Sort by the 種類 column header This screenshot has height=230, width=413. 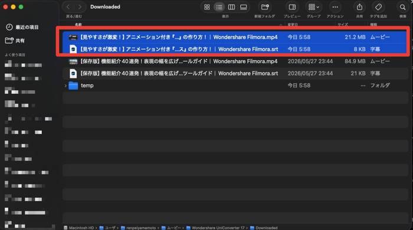pyautogui.click(x=373, y=24)
